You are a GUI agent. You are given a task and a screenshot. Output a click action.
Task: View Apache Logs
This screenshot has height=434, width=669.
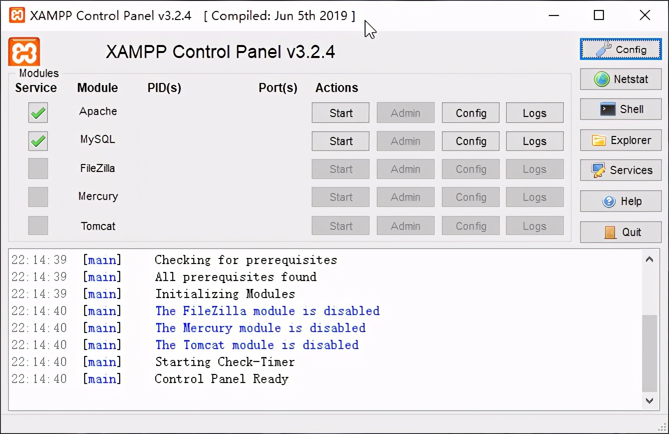[x=535, y=113]
